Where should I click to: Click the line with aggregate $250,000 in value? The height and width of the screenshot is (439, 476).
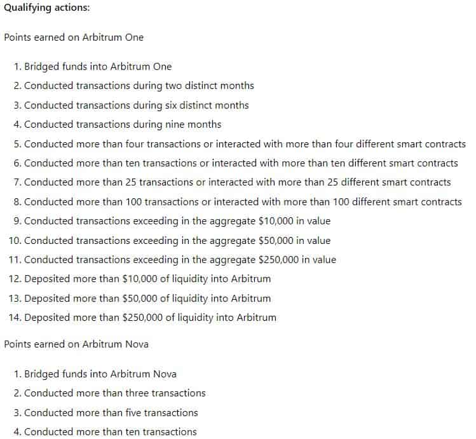180,259
